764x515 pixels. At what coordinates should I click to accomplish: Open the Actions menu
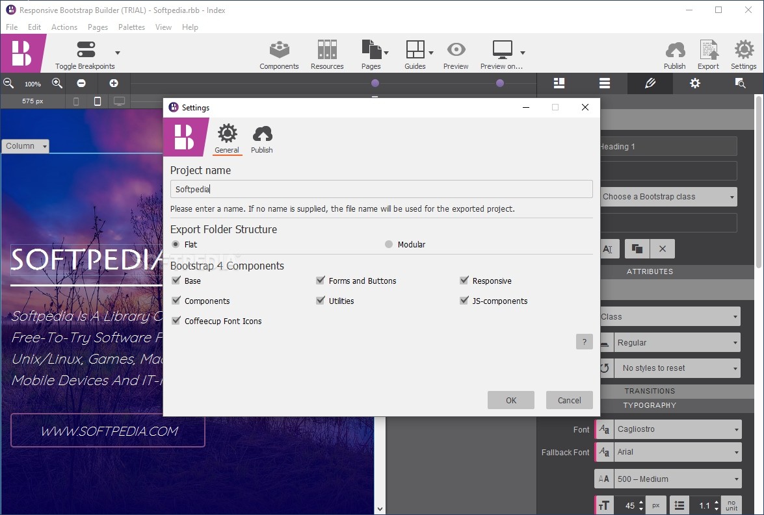64,27
